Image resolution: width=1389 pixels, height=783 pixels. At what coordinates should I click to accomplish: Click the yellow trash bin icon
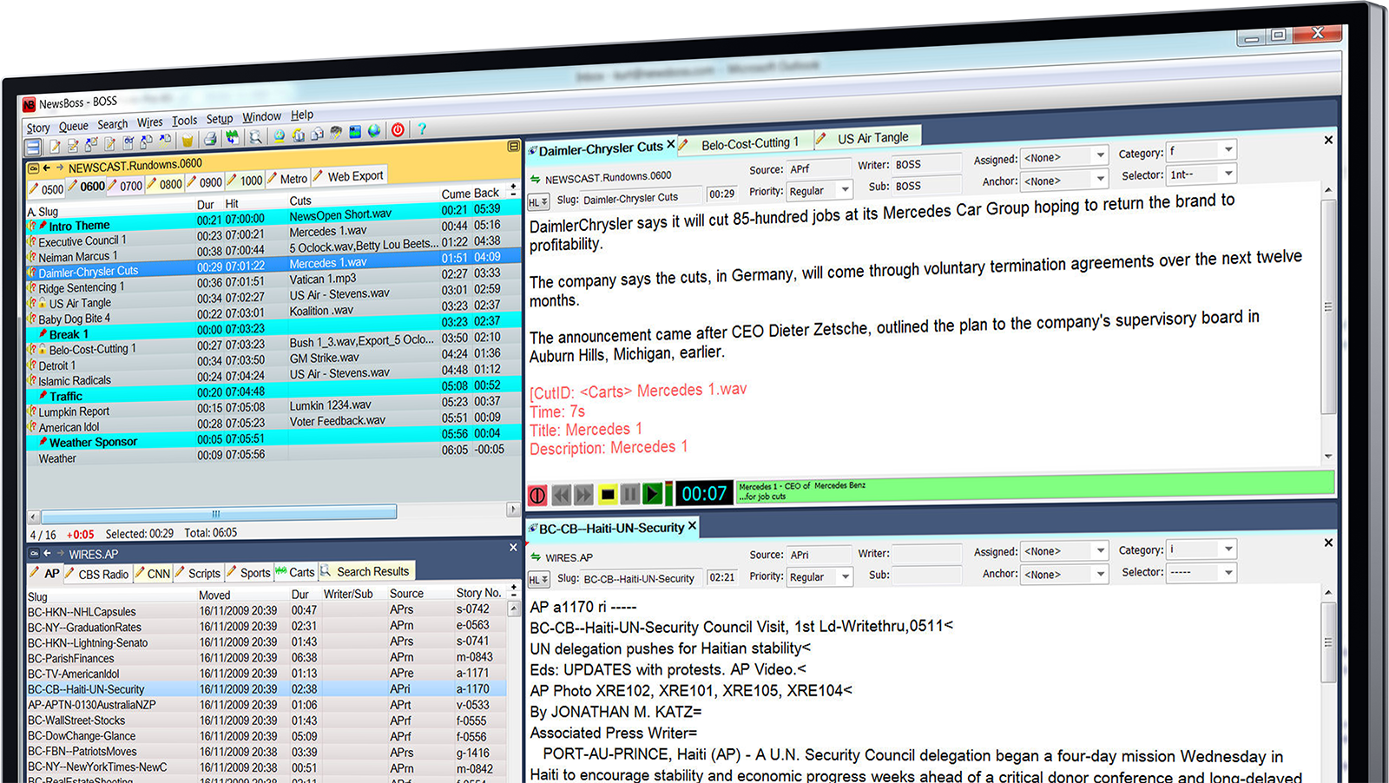coord(187,140)
